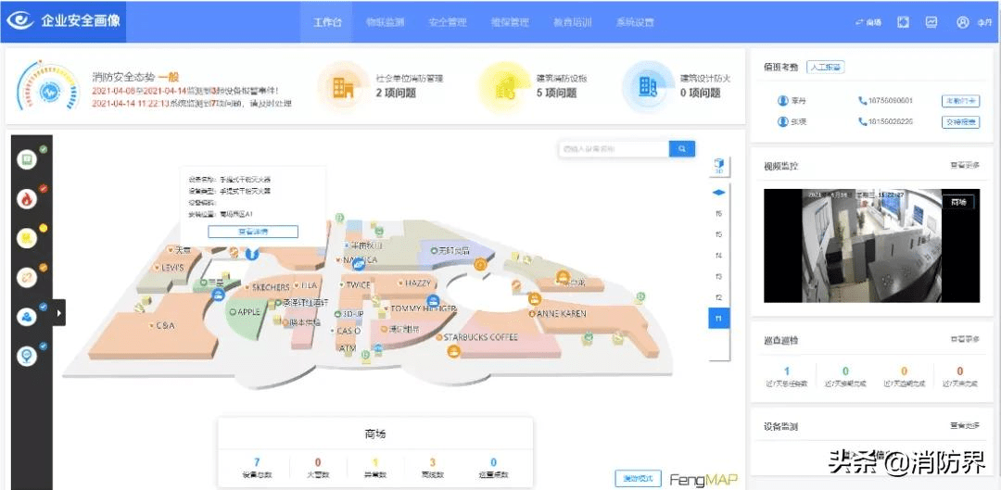Select the red flame icon in the sidebar
Screen dimensions: 1001x490
(27, 199)
